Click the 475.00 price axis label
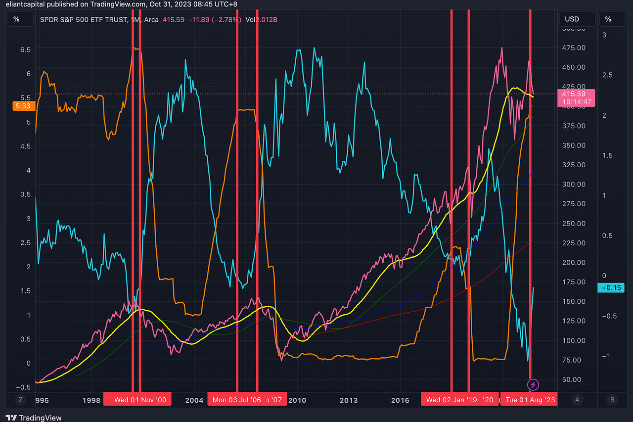The height and width of the screenshot is (422, 633). pos(574,48)
